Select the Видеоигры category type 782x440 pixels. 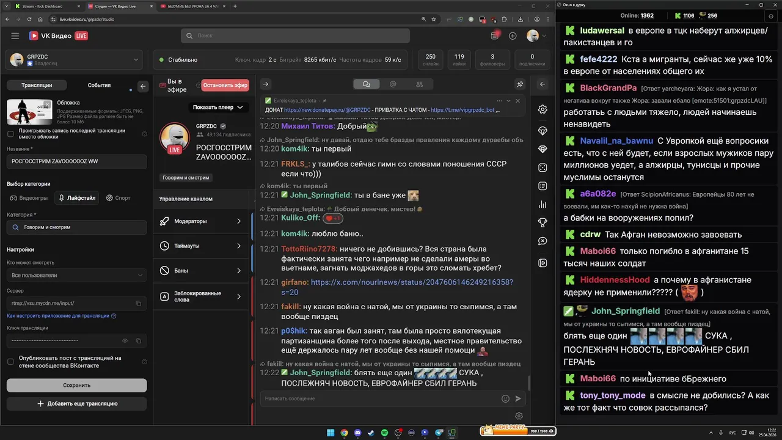point(29,198)
